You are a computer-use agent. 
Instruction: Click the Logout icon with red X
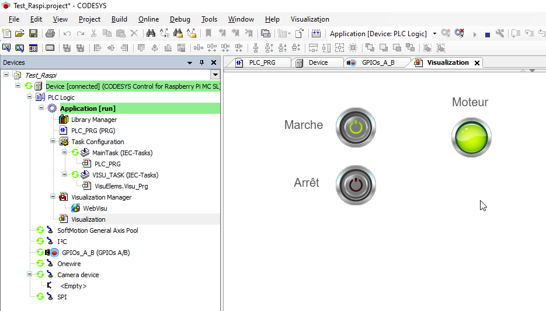click(x=460, y=34)
